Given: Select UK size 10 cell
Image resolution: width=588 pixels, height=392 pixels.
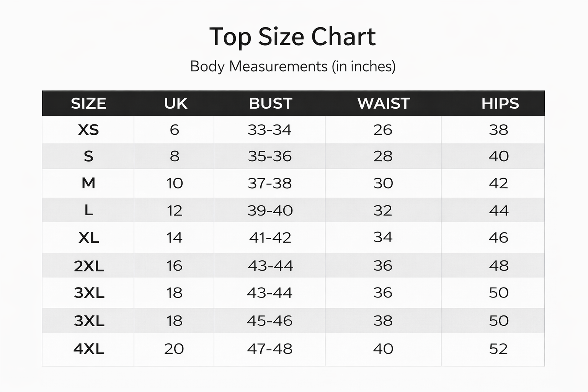Looking at the screenshot, I should point(175,183).
